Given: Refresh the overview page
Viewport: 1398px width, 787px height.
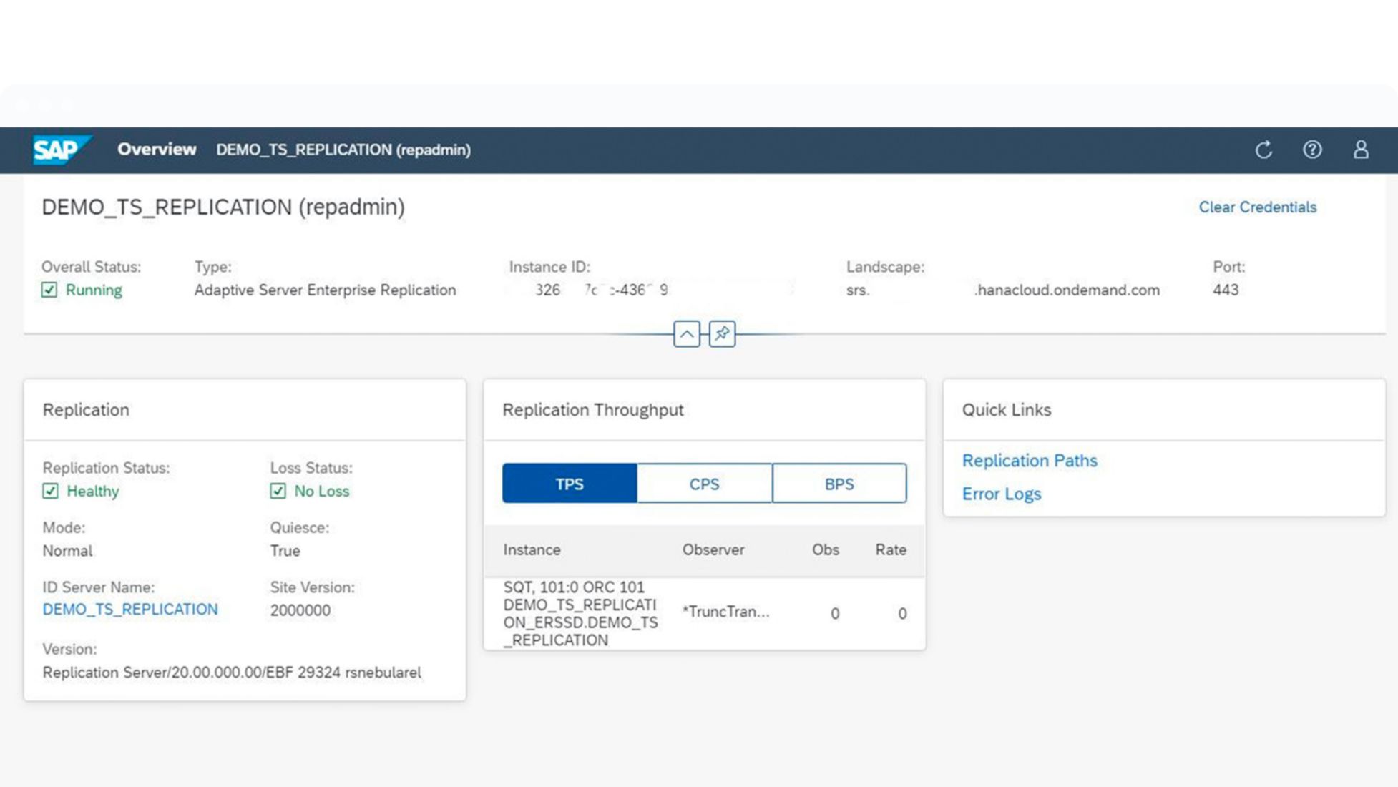Looking at the screenshot, I should coord(1263,150).
